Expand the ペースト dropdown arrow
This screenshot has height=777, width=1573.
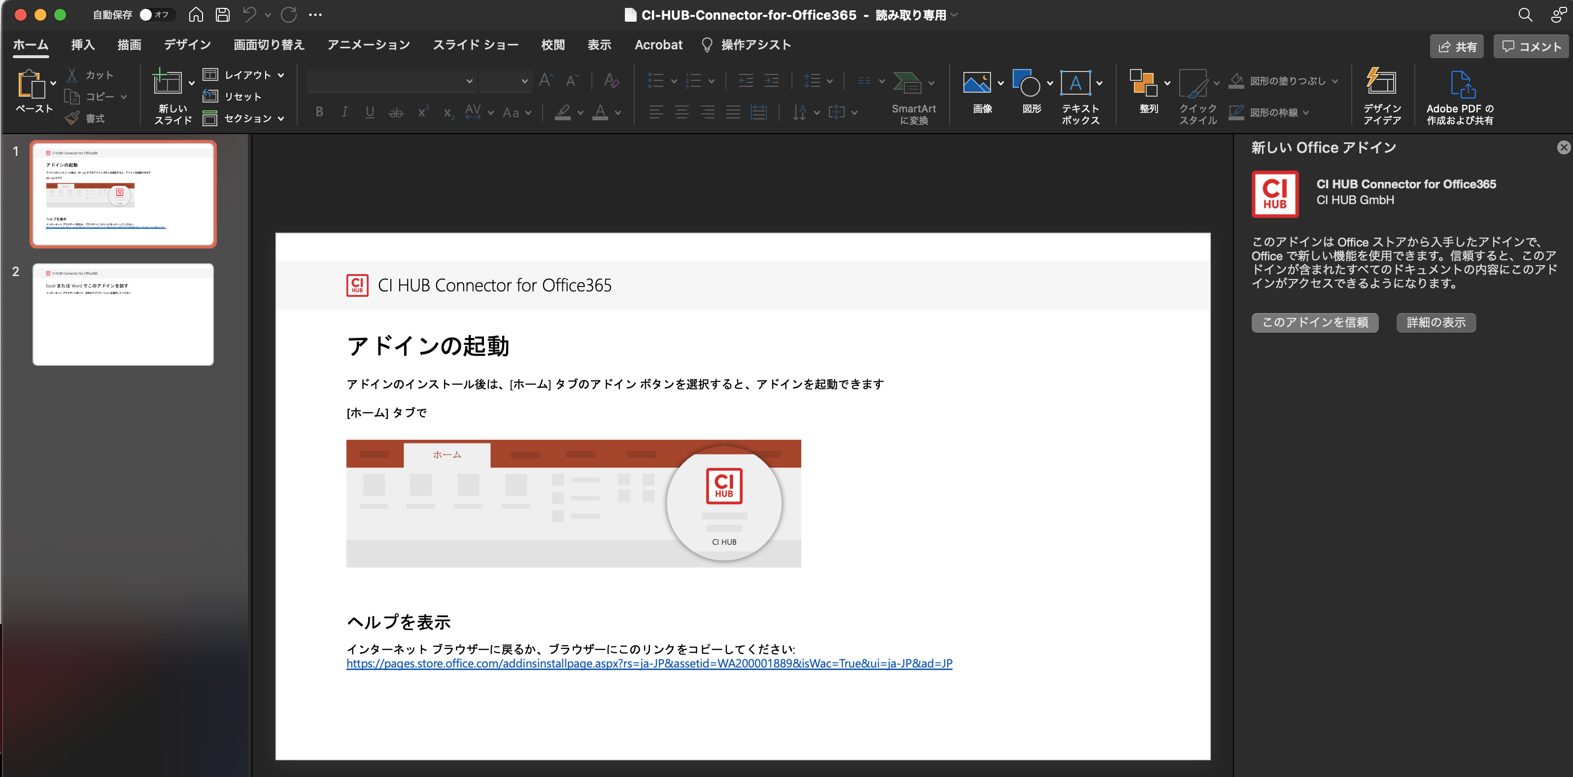point(53,84)
